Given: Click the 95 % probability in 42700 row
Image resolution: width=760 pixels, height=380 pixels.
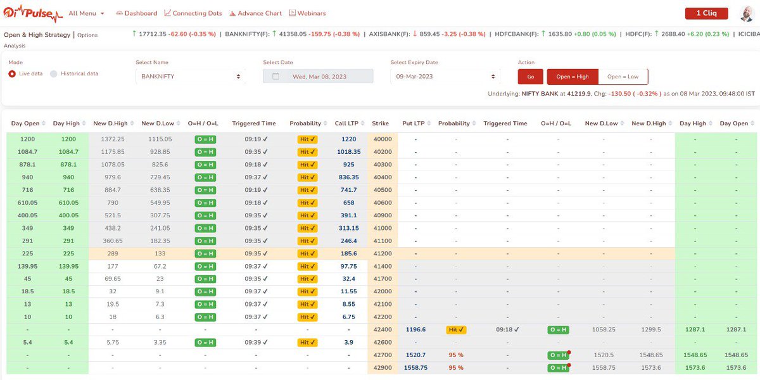Looking at the screenshot, I should click(456, 355).
